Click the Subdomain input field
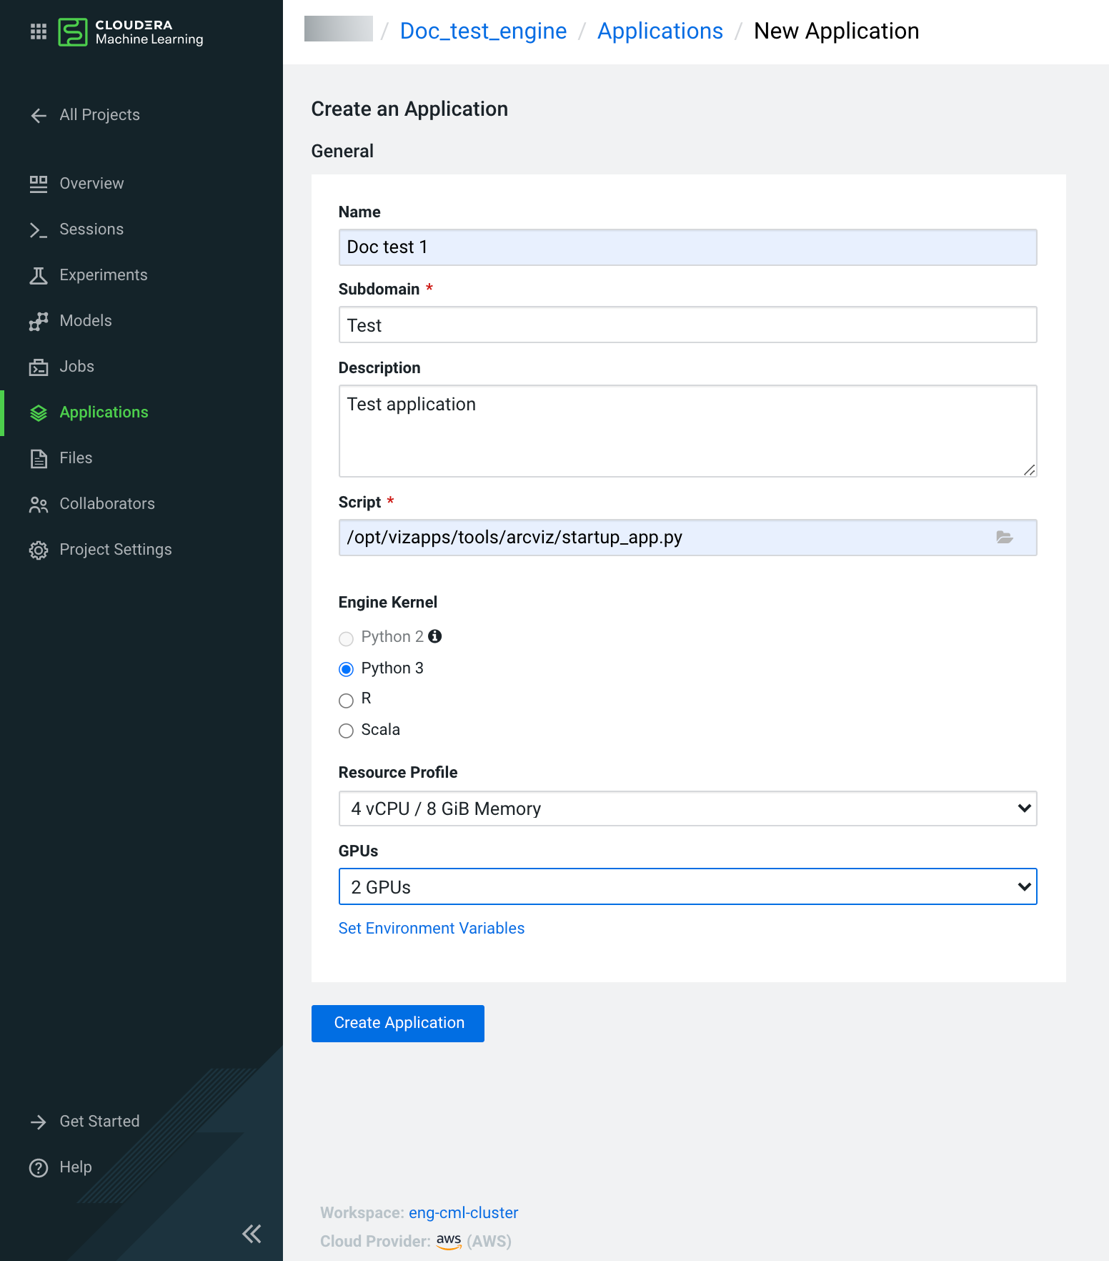The image size is (1109, 1261). coord(687,325)
